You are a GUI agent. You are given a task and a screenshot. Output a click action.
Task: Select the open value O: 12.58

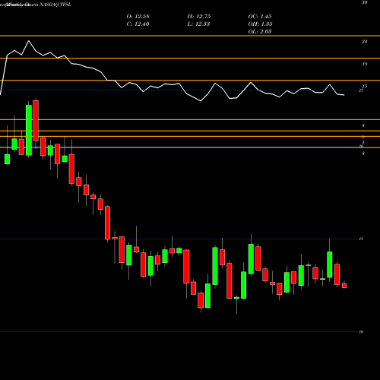[x=138, y=17]
